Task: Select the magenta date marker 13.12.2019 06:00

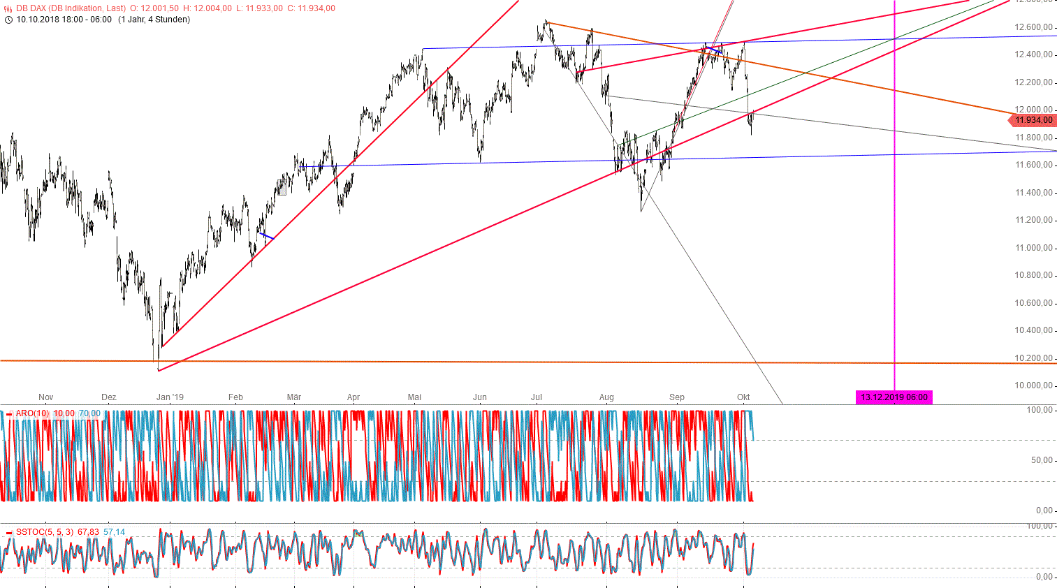Action: 894,397
